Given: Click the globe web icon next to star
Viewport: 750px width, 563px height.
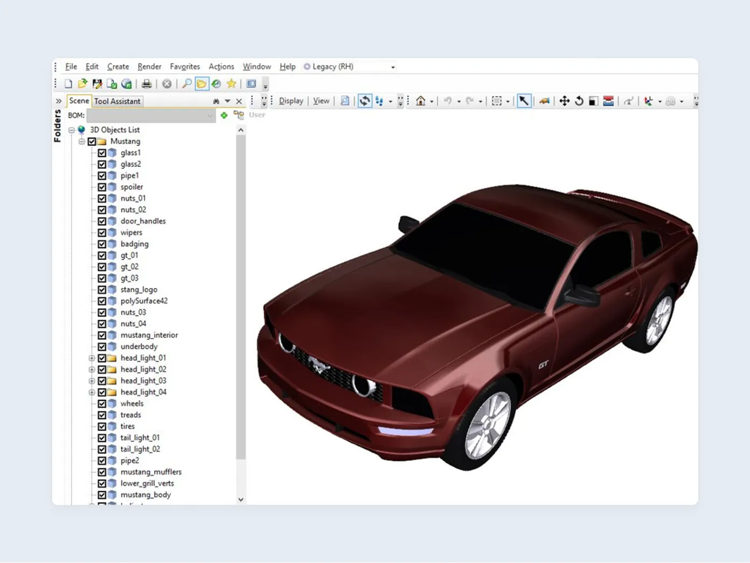Looking at the screenshot, I should tap(216, 84).
